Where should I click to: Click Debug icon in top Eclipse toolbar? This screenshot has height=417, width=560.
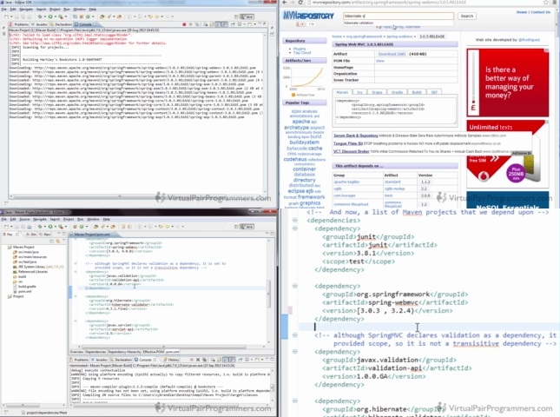[40, 17]
